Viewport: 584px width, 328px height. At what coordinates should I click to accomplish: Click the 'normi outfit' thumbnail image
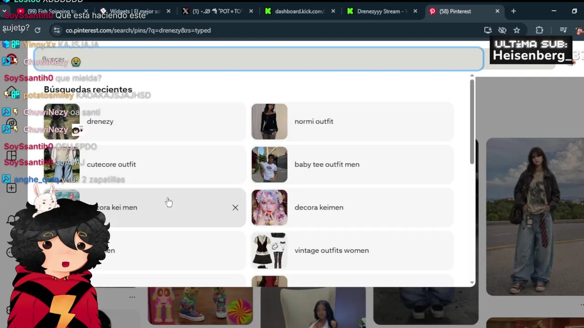tap(269, 122)
